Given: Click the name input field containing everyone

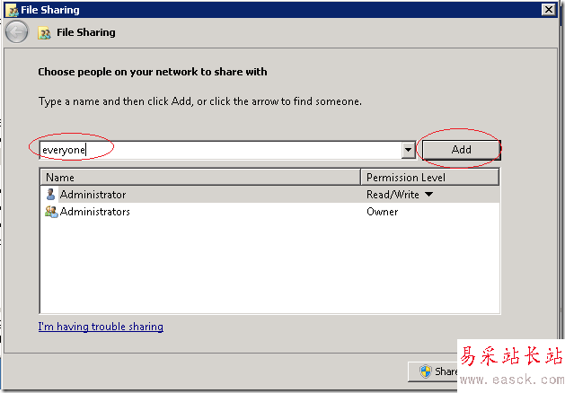Looking at the screenshot, I should [221, 150].
